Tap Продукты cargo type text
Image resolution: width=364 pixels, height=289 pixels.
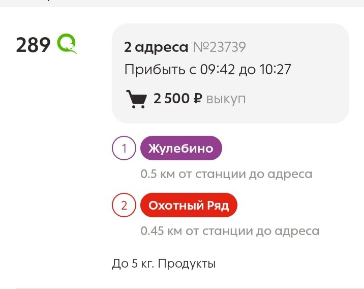[187, 264]
